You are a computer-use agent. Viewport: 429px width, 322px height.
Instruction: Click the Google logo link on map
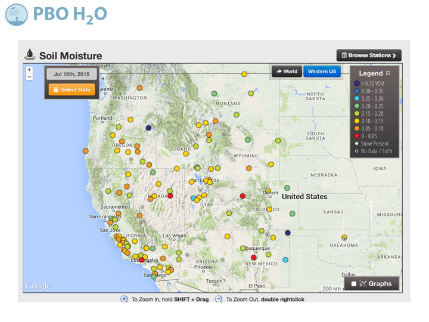(38, 286)
